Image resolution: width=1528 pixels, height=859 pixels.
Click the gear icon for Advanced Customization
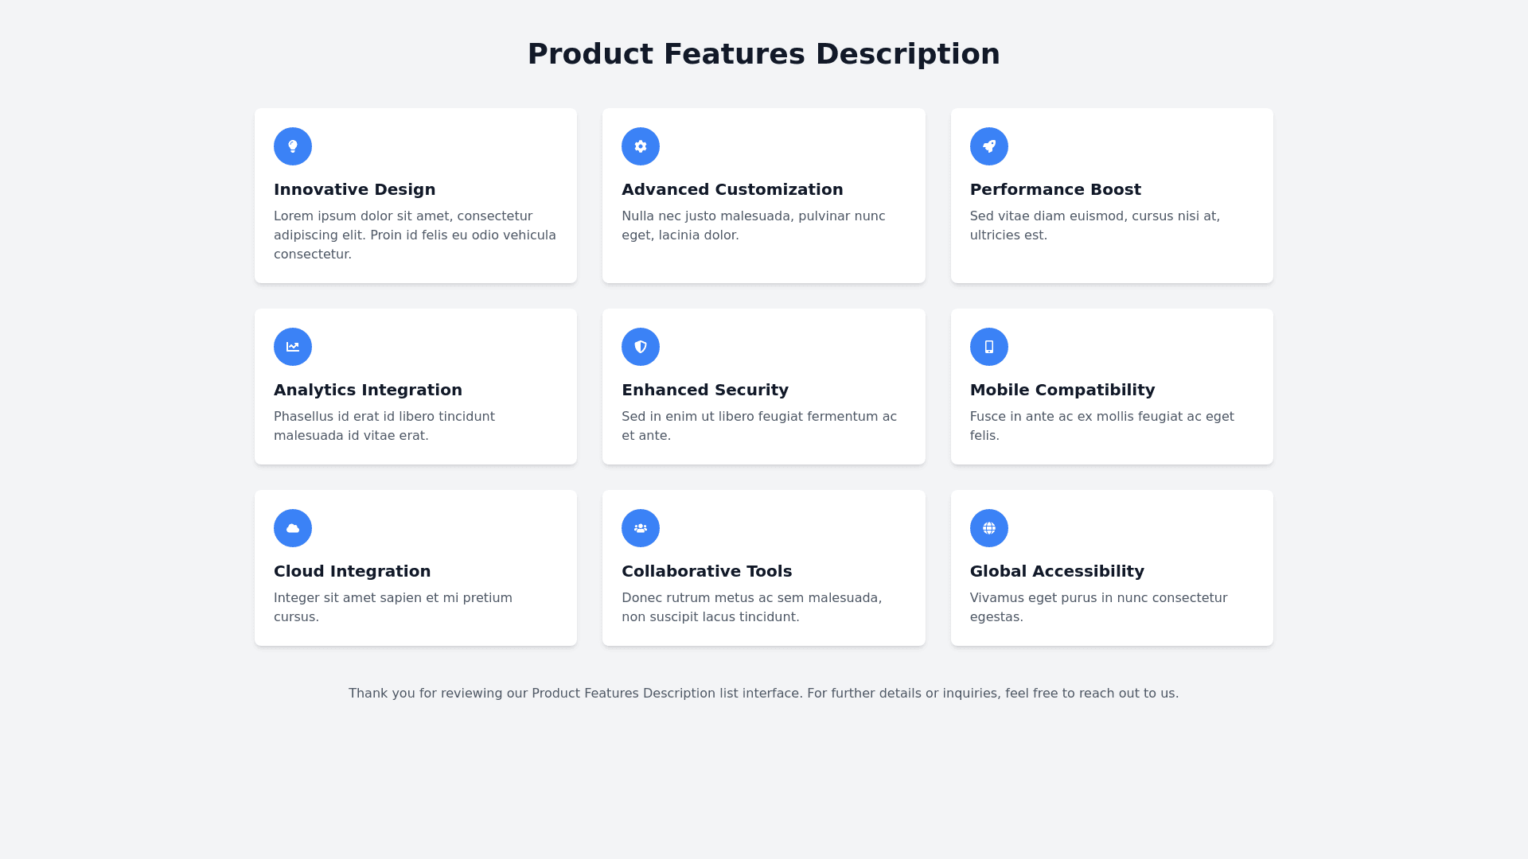pyautogui.click(x=641, y=146)
